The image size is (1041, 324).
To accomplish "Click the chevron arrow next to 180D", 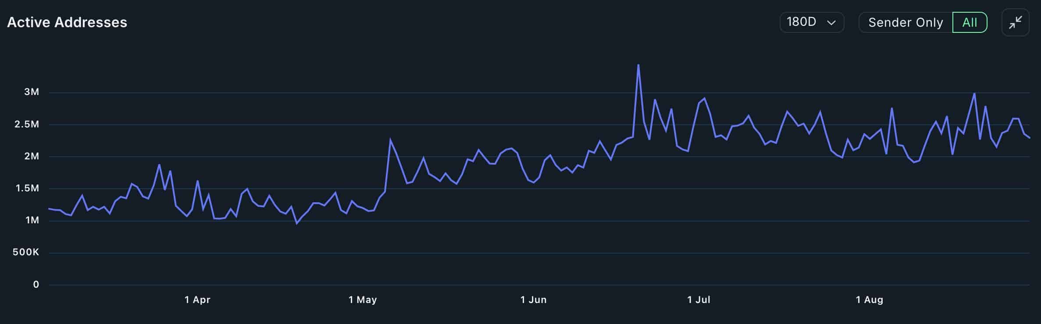I will (x=831, y=23).
